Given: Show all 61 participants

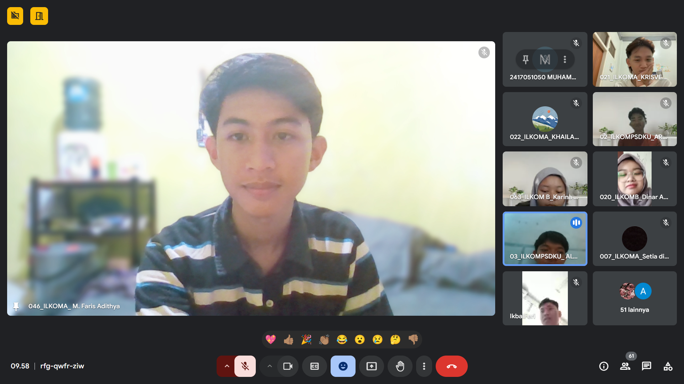Looking at the screenshot, I should pyautogui.click(x=625, y=366).
